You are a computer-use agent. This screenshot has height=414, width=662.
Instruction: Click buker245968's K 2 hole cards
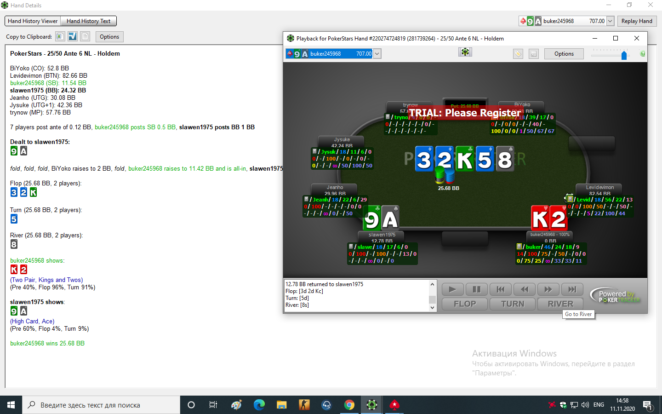[549, 218]
